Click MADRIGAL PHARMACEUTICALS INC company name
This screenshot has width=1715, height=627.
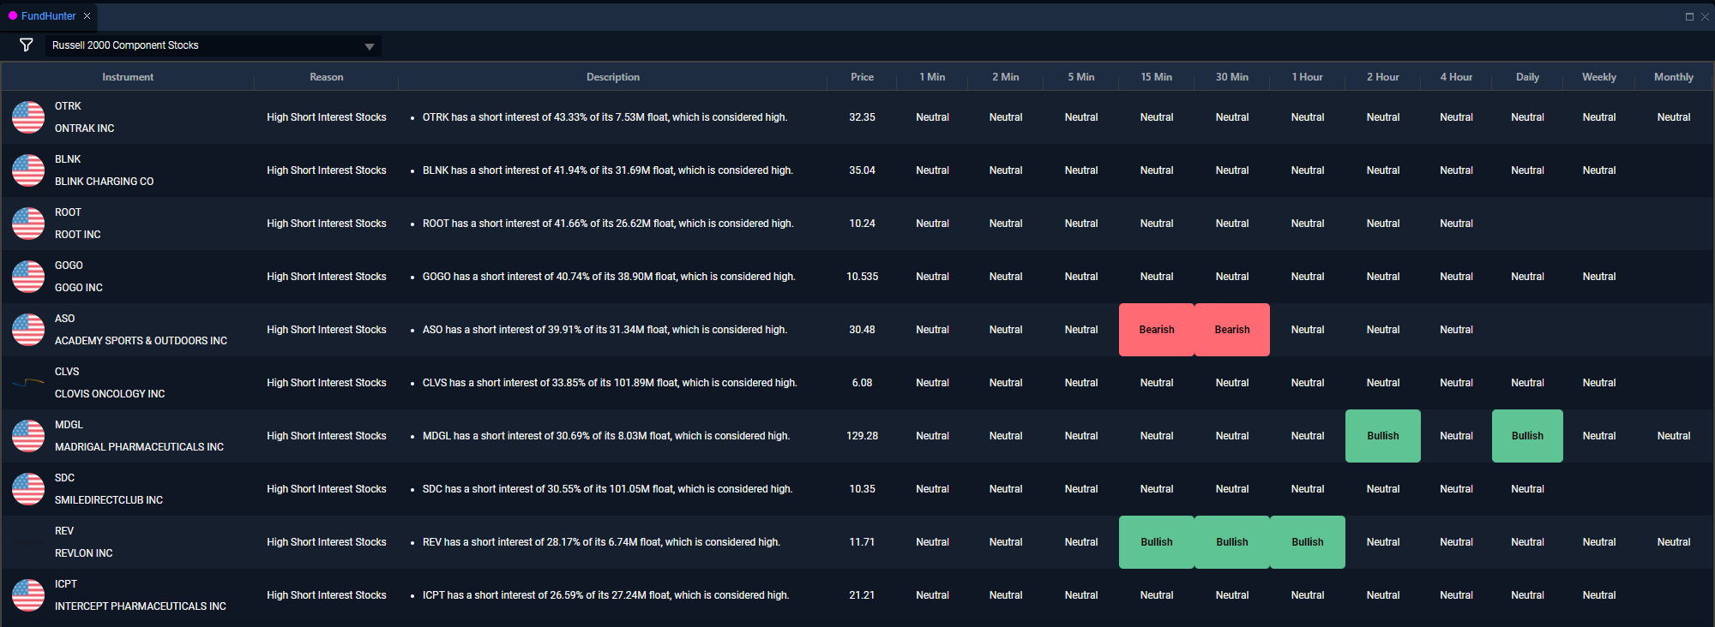coord(139,447)
